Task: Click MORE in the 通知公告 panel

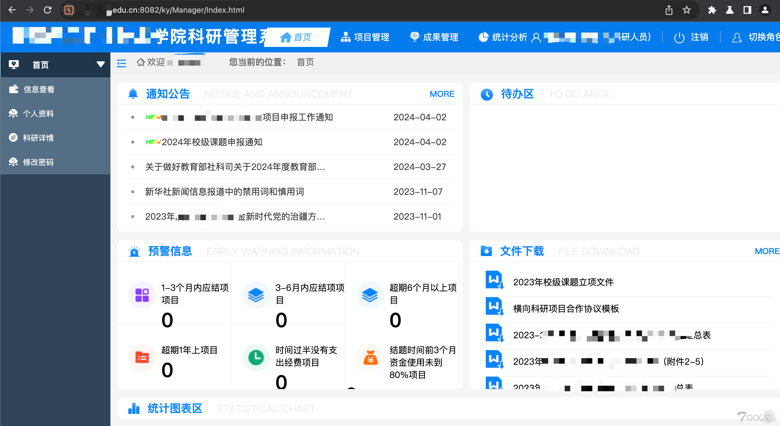Action: coord(442,94)
